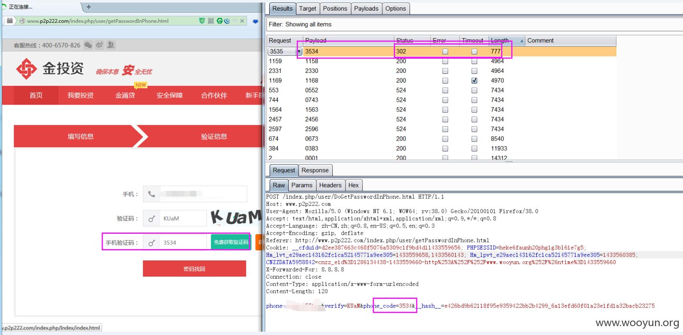The height and width of the screenshot is (335, 683).
Task: Click green G icon in address bar
Action: click(220, 21)
